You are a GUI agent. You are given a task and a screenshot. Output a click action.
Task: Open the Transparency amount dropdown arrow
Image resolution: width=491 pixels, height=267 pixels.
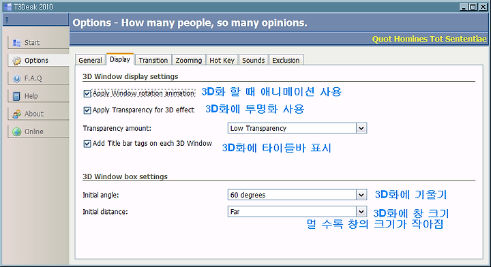click(361, 128)
